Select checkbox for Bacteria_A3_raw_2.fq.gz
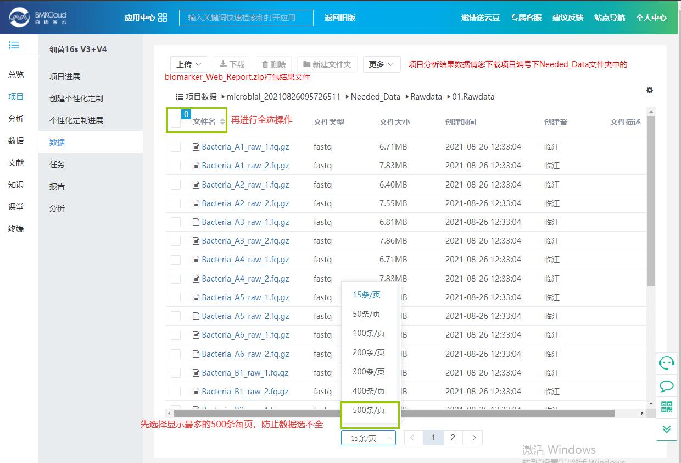 pyautogui.click(x=176, y=241)
